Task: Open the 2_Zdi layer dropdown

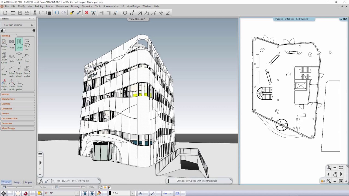Action: tap(133, 193)
